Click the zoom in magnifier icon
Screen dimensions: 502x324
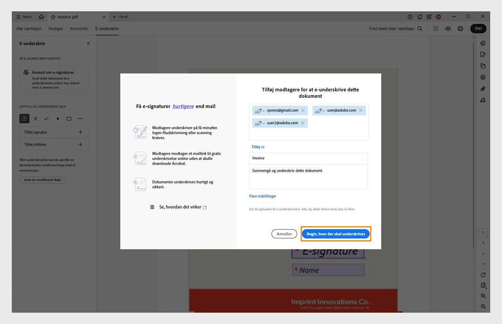pyautogui.click(x=483, y=295)
